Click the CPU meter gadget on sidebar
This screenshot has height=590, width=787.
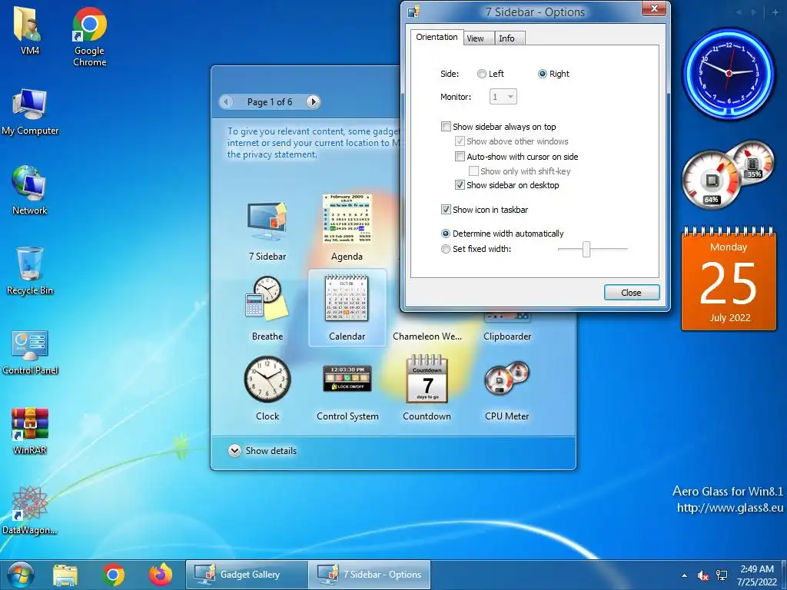[728, 175]
